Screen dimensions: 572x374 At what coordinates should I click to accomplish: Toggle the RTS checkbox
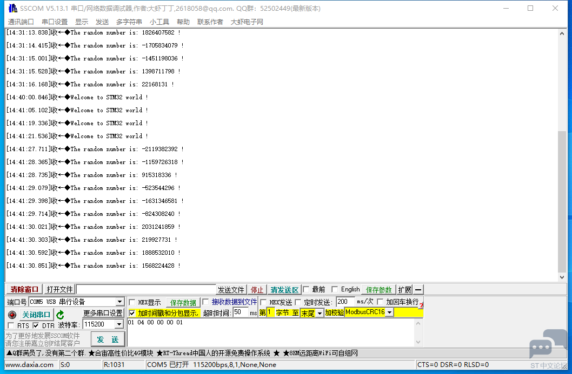click(x=11, y=325)
